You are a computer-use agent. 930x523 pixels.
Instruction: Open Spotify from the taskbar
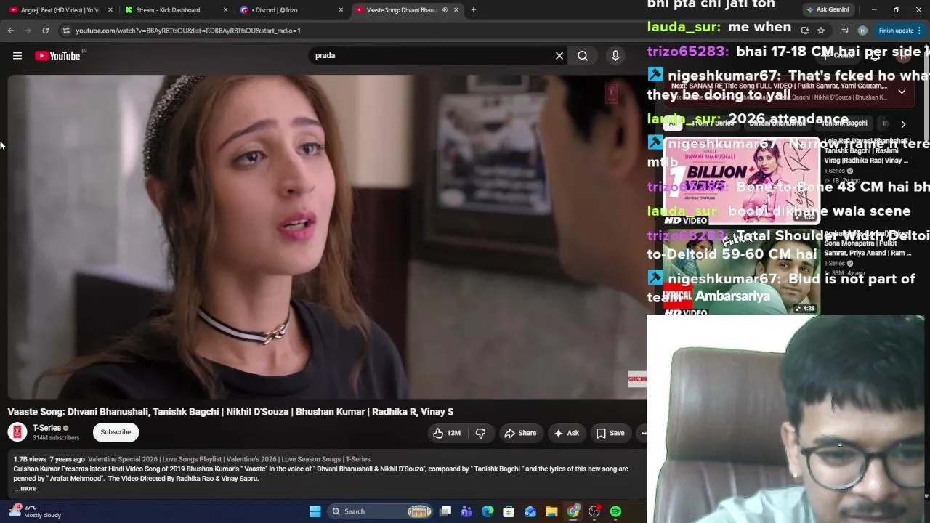pos(615,511)
